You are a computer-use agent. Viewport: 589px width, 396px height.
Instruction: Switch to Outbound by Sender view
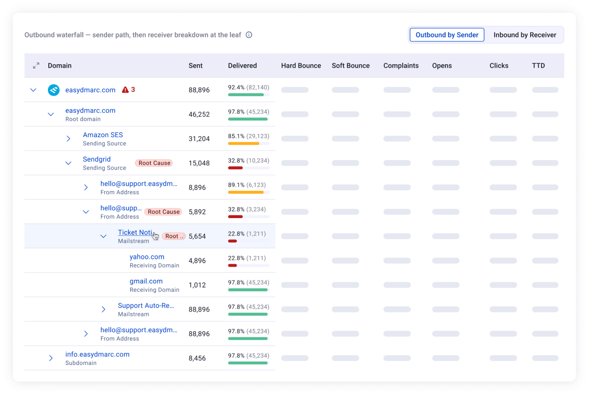(x=447, y=35)
